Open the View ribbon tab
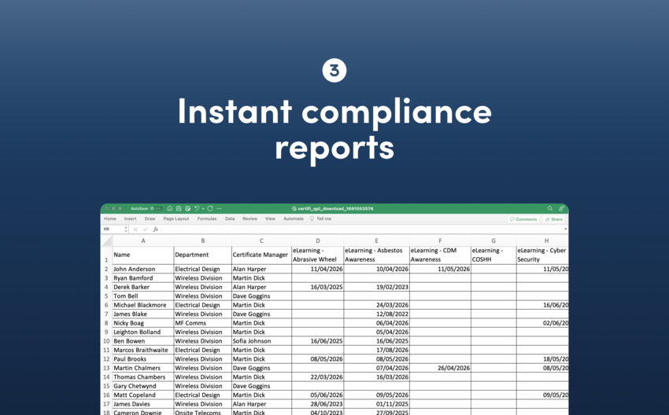 coord(271,219)
